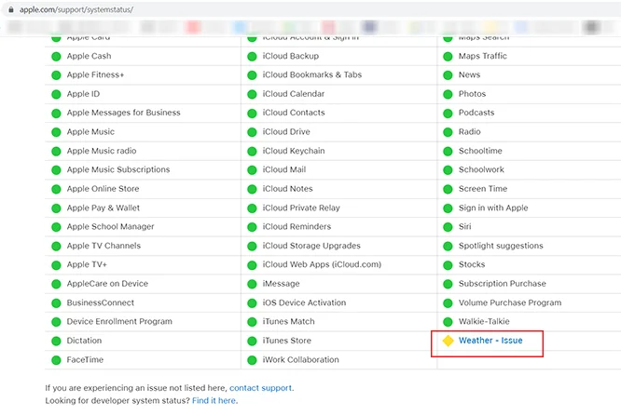Click green status dot beside Apple Pay & Wallet
The width and height of the screenshot is (621, 416).
click(56, 208)
